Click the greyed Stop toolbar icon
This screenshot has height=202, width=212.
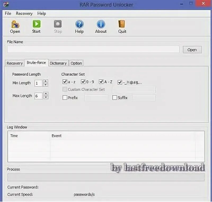58,24
